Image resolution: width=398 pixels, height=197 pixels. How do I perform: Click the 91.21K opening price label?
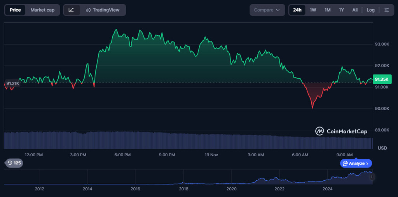[x=12, y=83]
